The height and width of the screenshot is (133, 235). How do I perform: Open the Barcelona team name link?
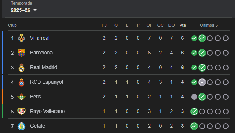[x=41, y=53]
